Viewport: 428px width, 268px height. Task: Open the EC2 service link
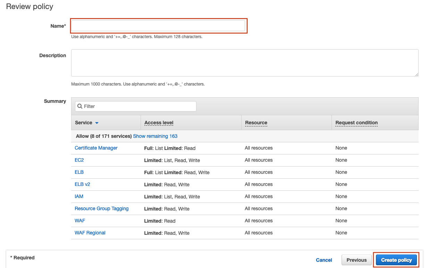79,160
